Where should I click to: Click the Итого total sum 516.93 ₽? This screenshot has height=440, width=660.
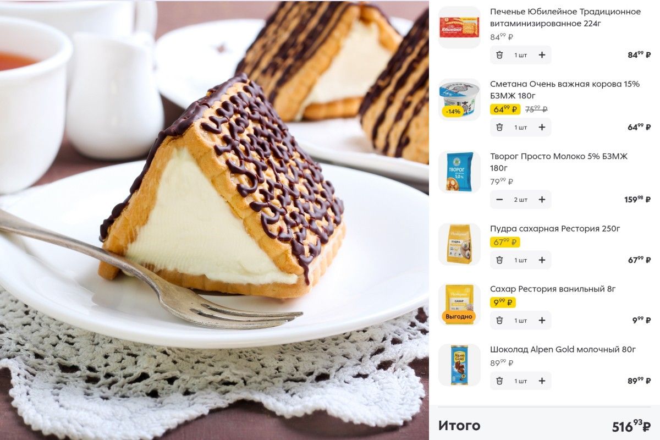631,426
